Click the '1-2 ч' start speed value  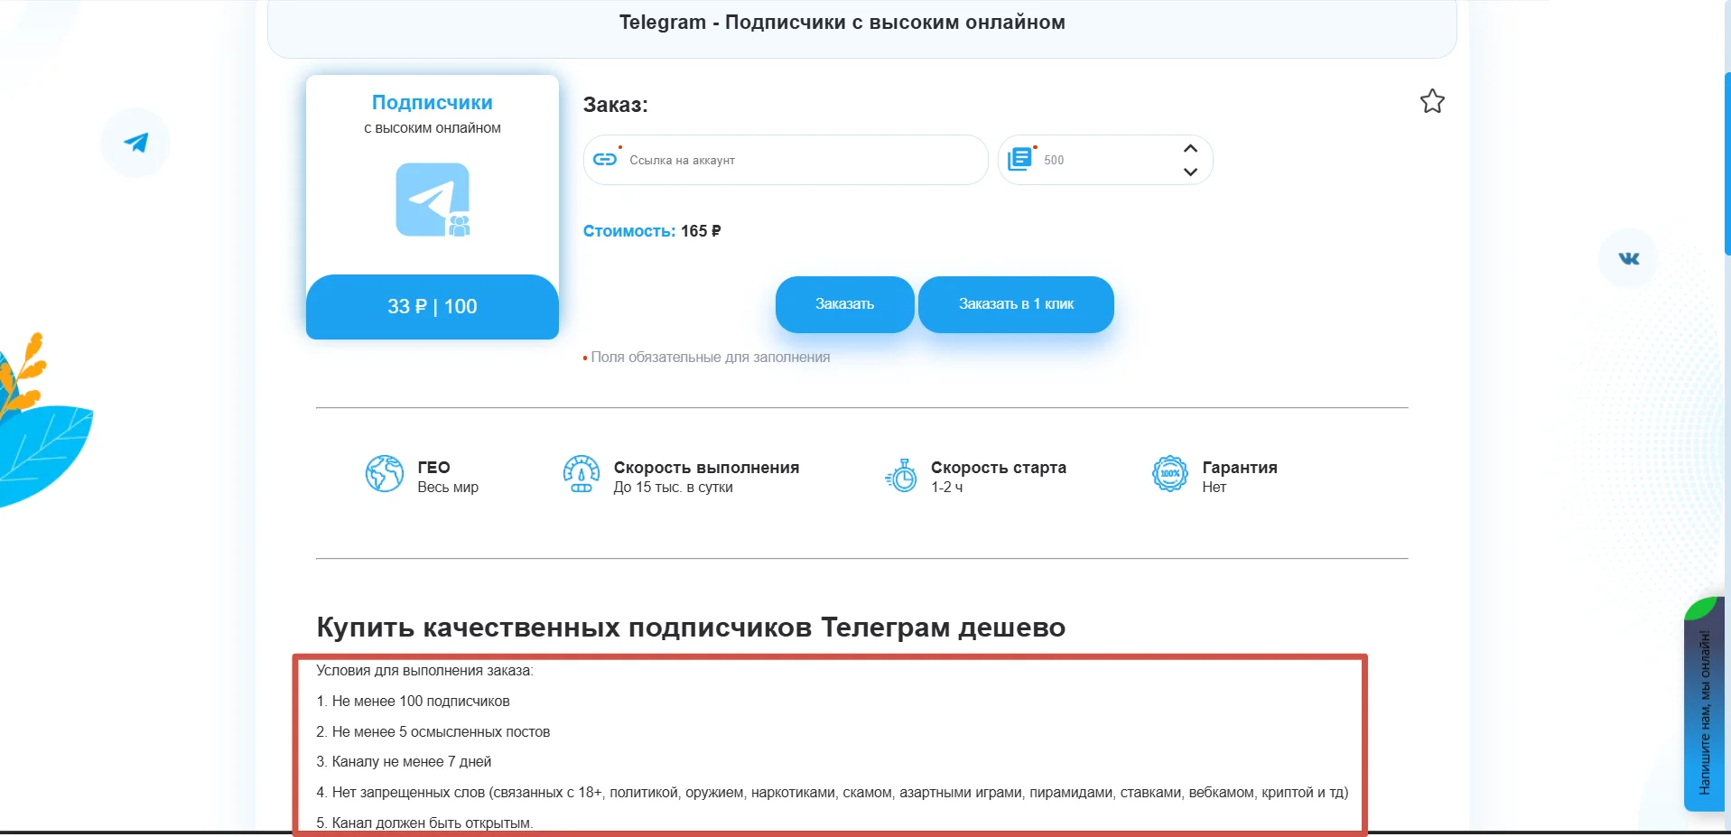[946, 488]
